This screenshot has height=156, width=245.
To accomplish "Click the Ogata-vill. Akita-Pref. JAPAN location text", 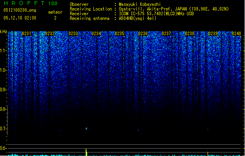I will [x=174, y=9].
